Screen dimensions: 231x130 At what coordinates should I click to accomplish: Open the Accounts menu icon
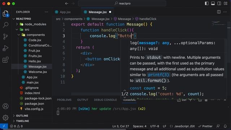coord(5,106)
